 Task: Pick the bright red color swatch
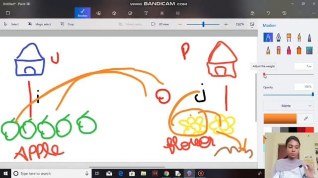coord(310,130)
